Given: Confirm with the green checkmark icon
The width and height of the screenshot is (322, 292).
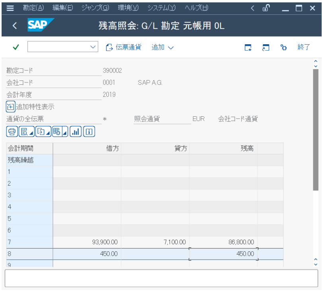Looking at the screenshot, I should coord(16,47).
